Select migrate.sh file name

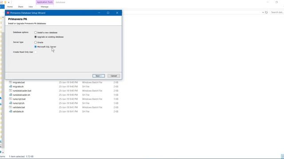(18, 87)
